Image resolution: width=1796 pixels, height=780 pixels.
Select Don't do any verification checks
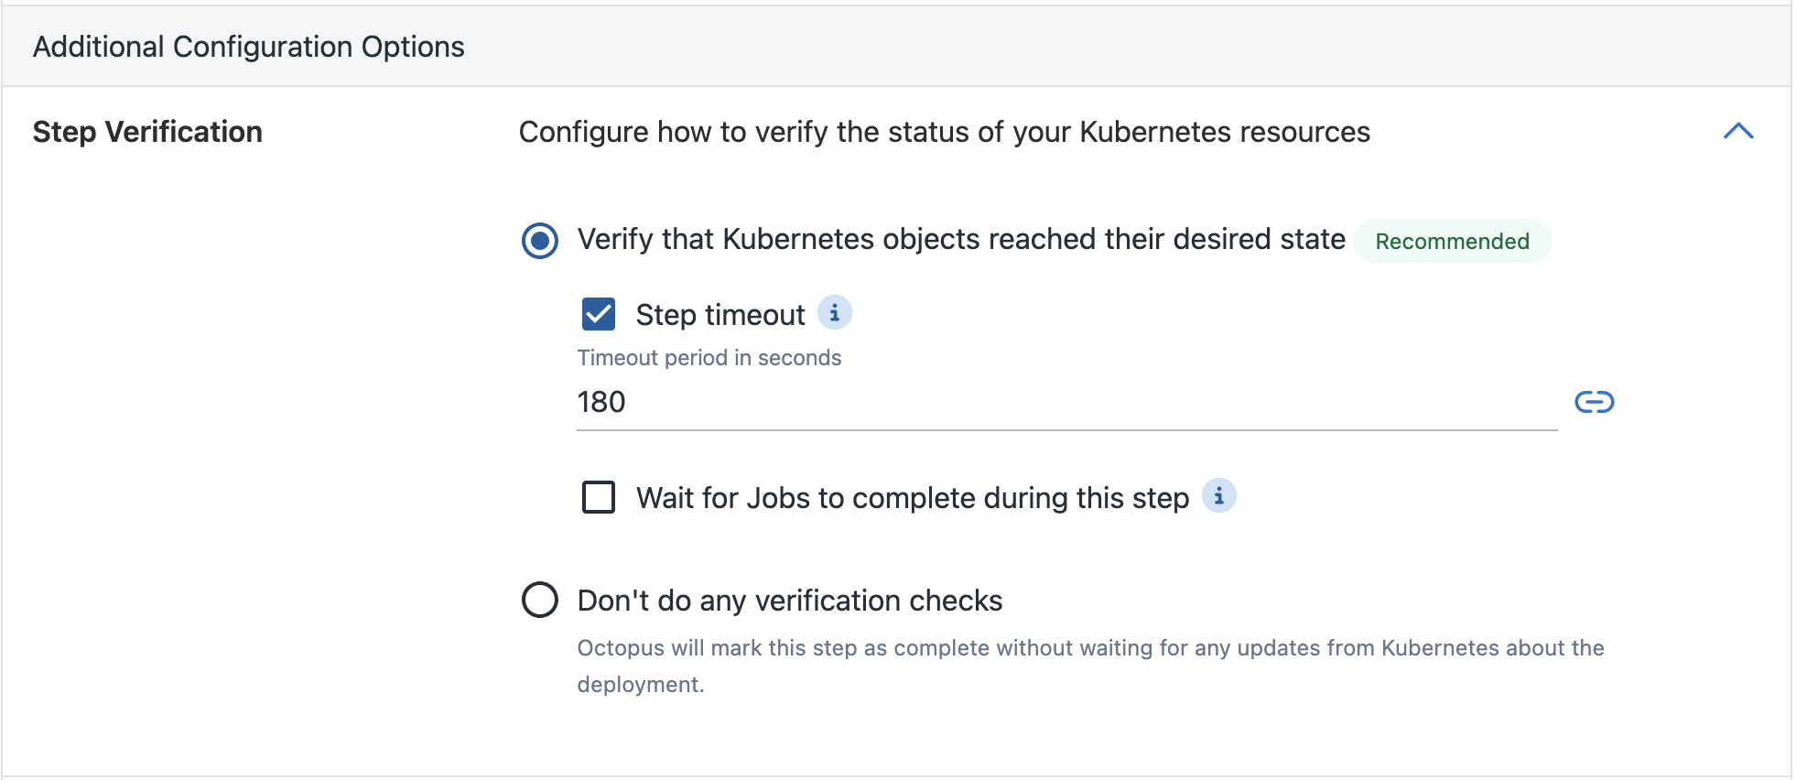point(542,600)
